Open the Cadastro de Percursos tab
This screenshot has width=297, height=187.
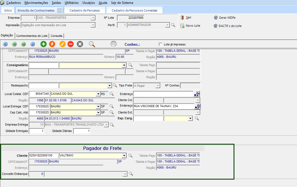84,10
